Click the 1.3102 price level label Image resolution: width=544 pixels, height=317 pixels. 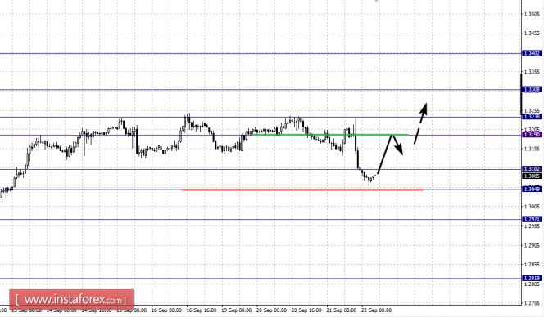tap(532, 169)
